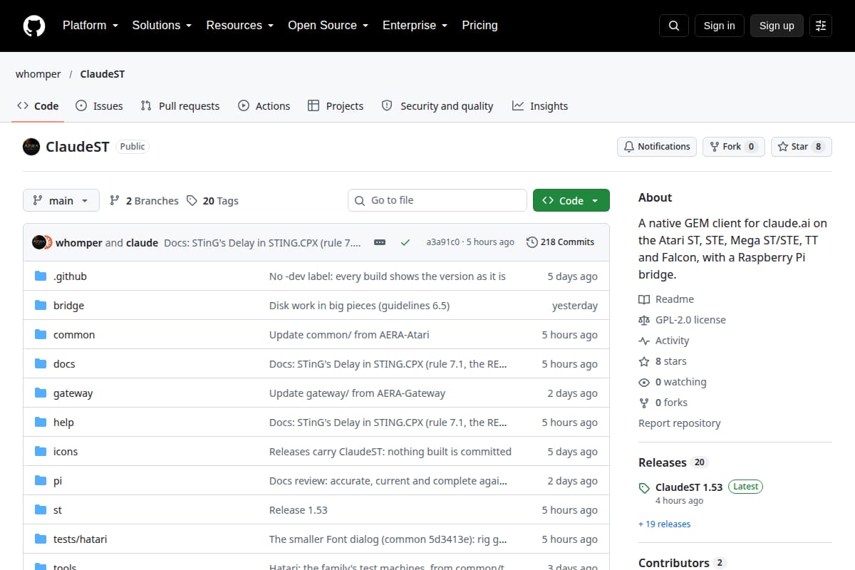Click the GPL-2.0 license scale icon
The image size is (855, 570).
point(644,321)
